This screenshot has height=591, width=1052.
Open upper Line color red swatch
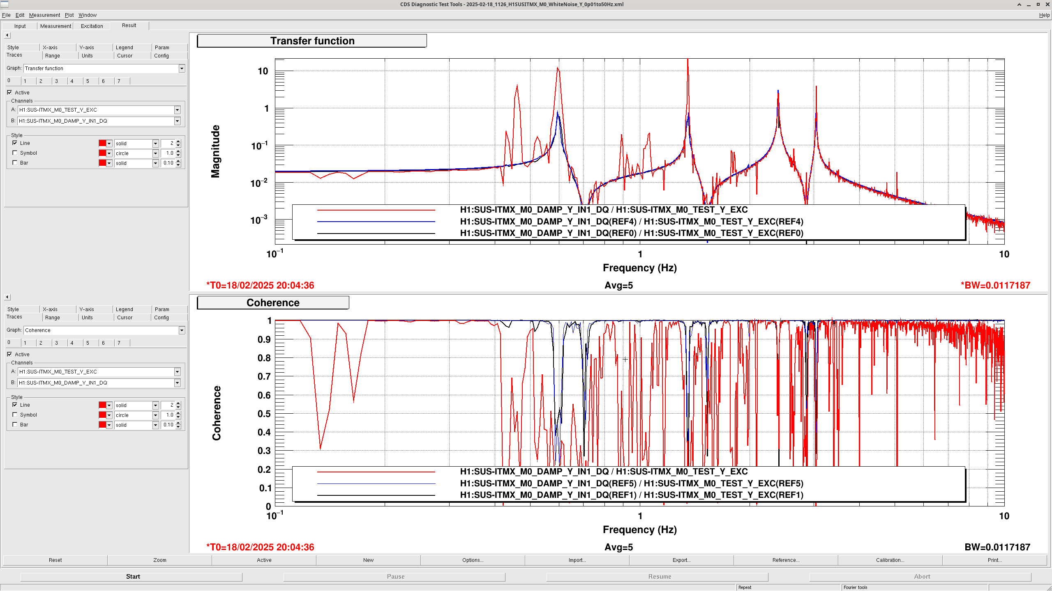tap(105, 143)
